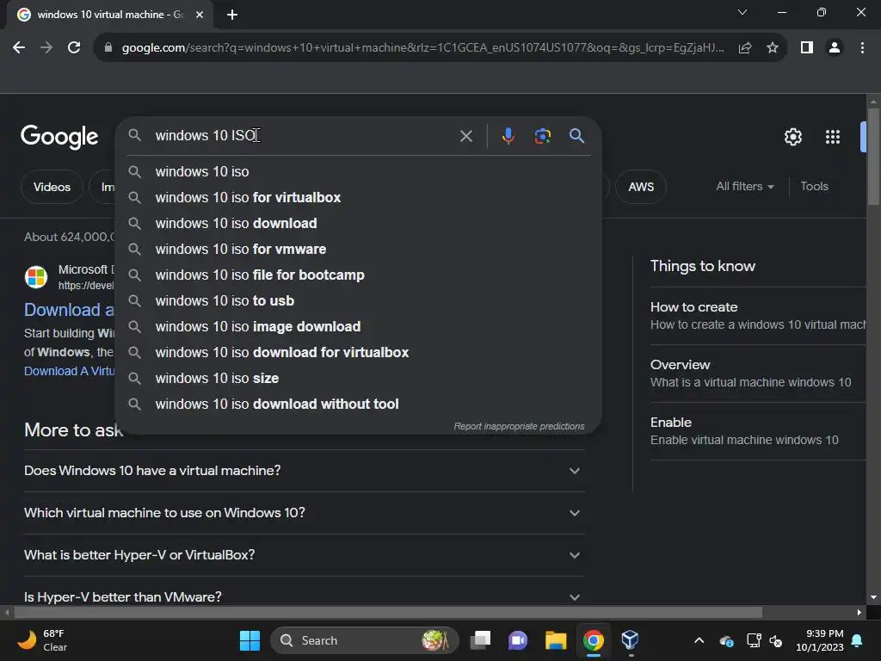Open Task View on taskbar
The image size is (881, 661).
[480, 640]
